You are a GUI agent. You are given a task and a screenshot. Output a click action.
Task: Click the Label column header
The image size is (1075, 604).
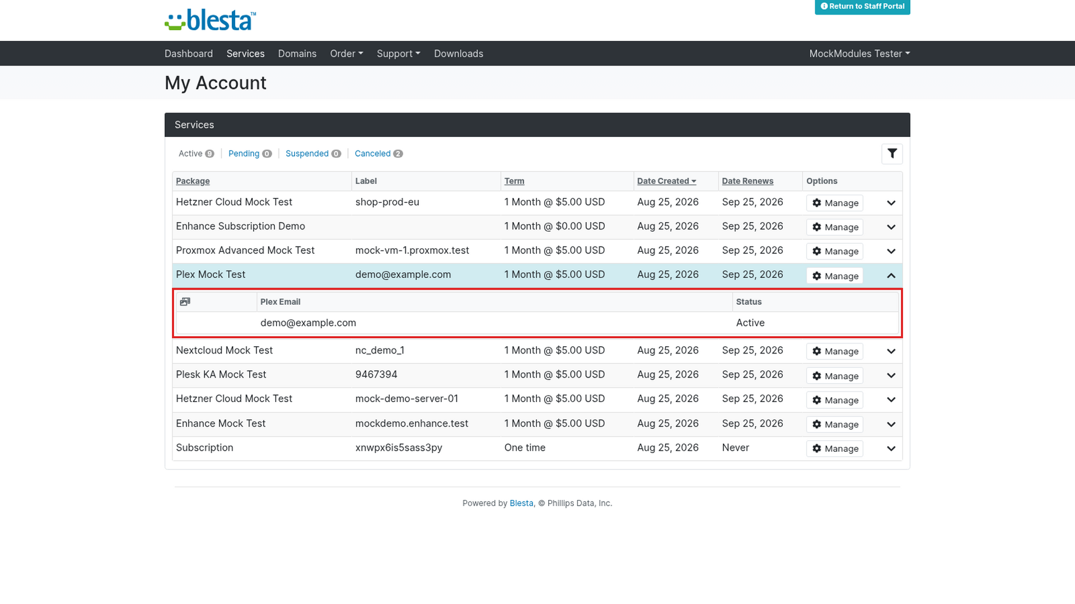[x=366, y=181]
